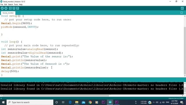Open the Edit menu
This screenshot has height=105, width=186.
[6, 5]
